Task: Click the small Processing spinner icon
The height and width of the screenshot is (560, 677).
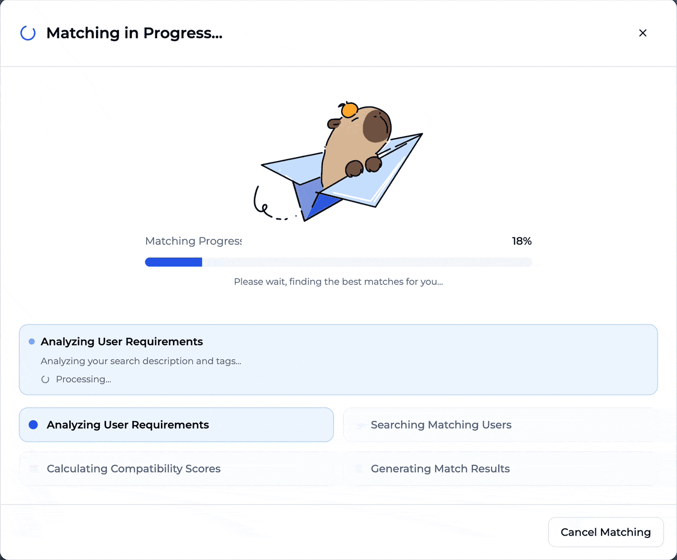Action: [x=45, y=380]
